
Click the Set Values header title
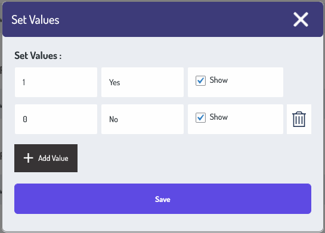point(35,20)
